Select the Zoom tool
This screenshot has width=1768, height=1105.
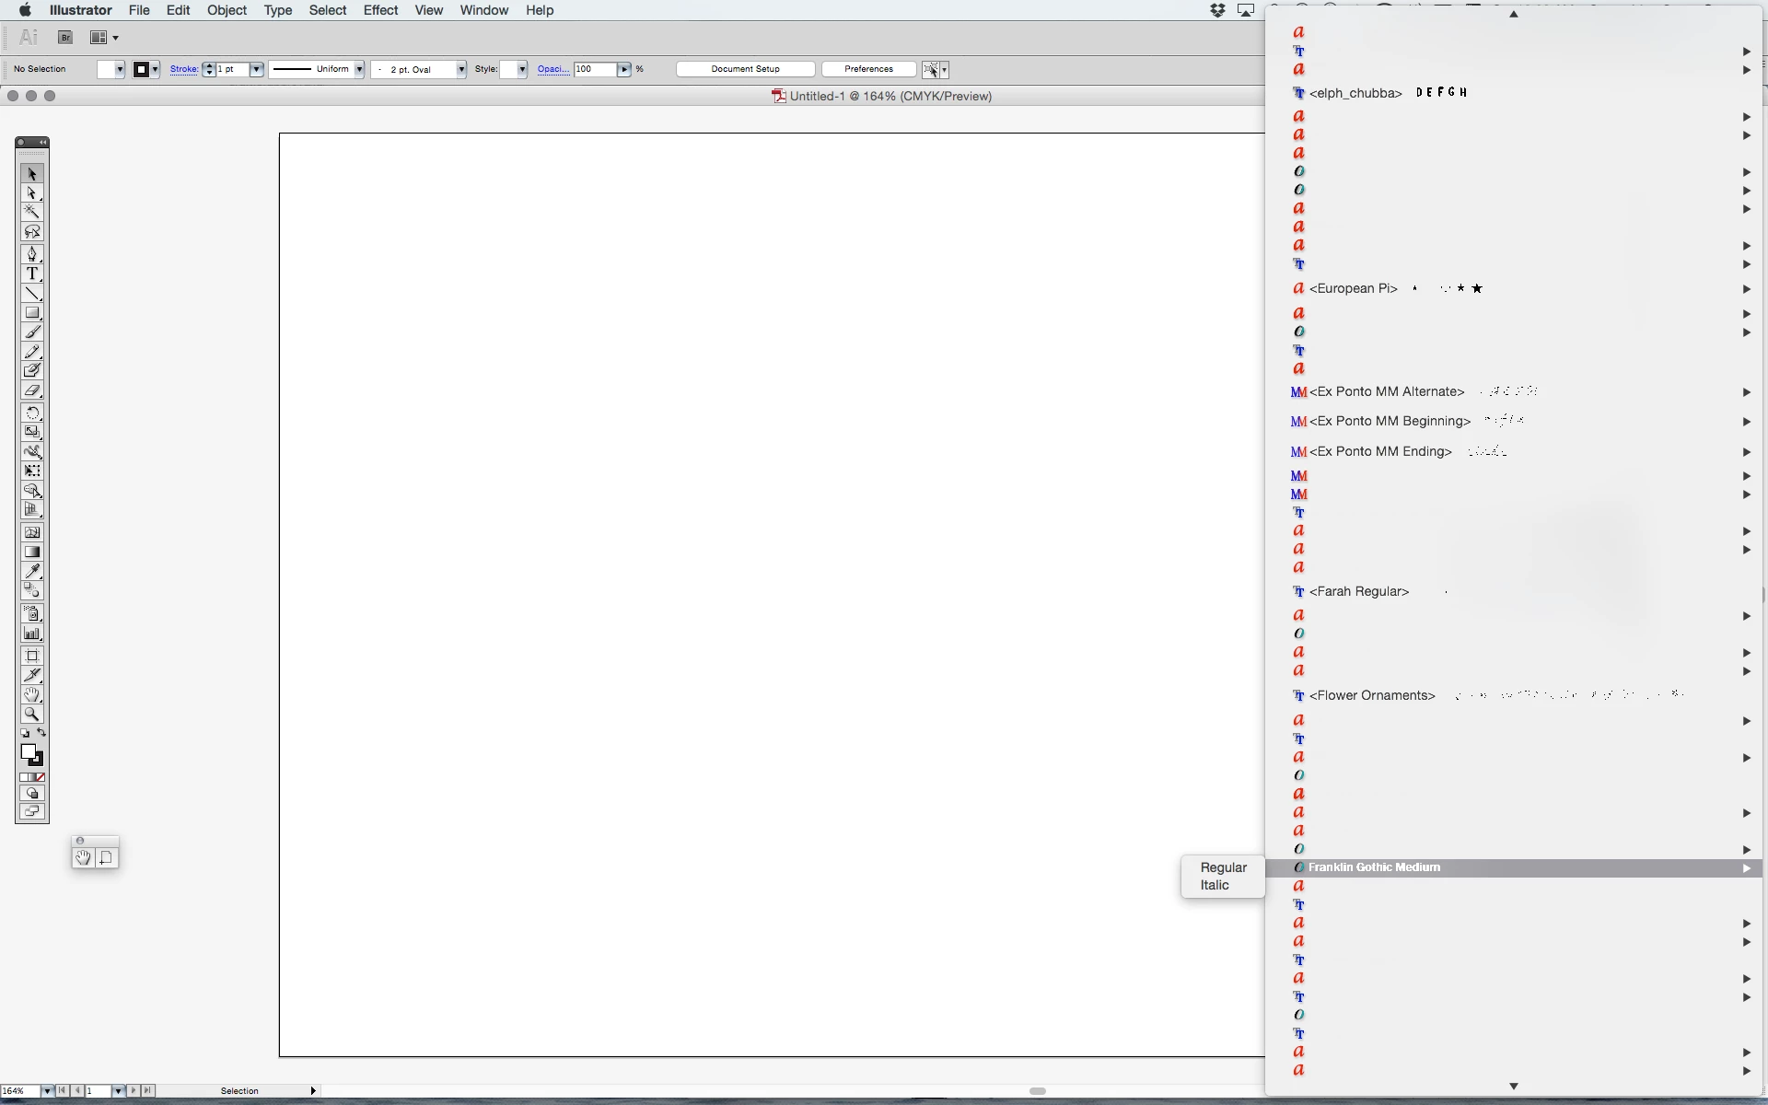(x=32, y=715)
